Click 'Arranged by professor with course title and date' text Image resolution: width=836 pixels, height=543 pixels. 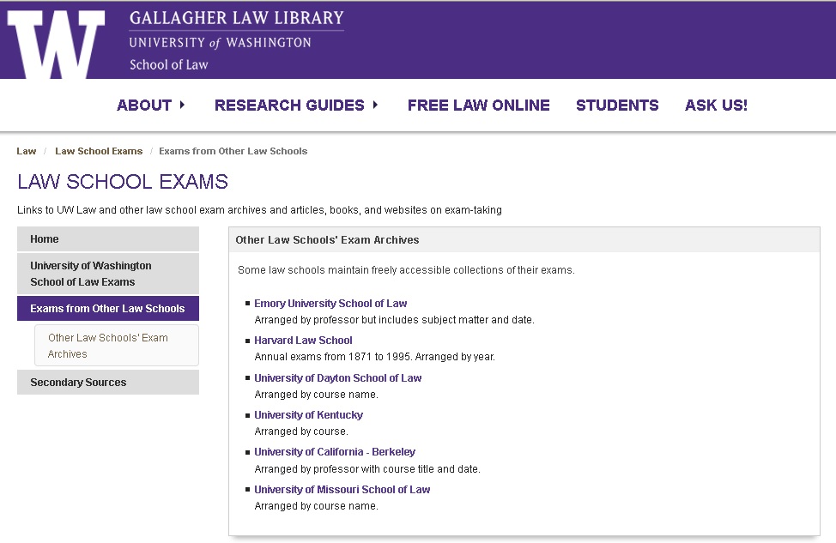tap(367, 469)
